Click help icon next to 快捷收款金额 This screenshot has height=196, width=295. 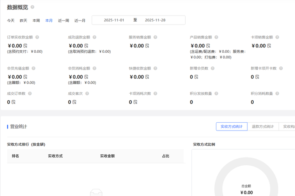tap(155, 68)
